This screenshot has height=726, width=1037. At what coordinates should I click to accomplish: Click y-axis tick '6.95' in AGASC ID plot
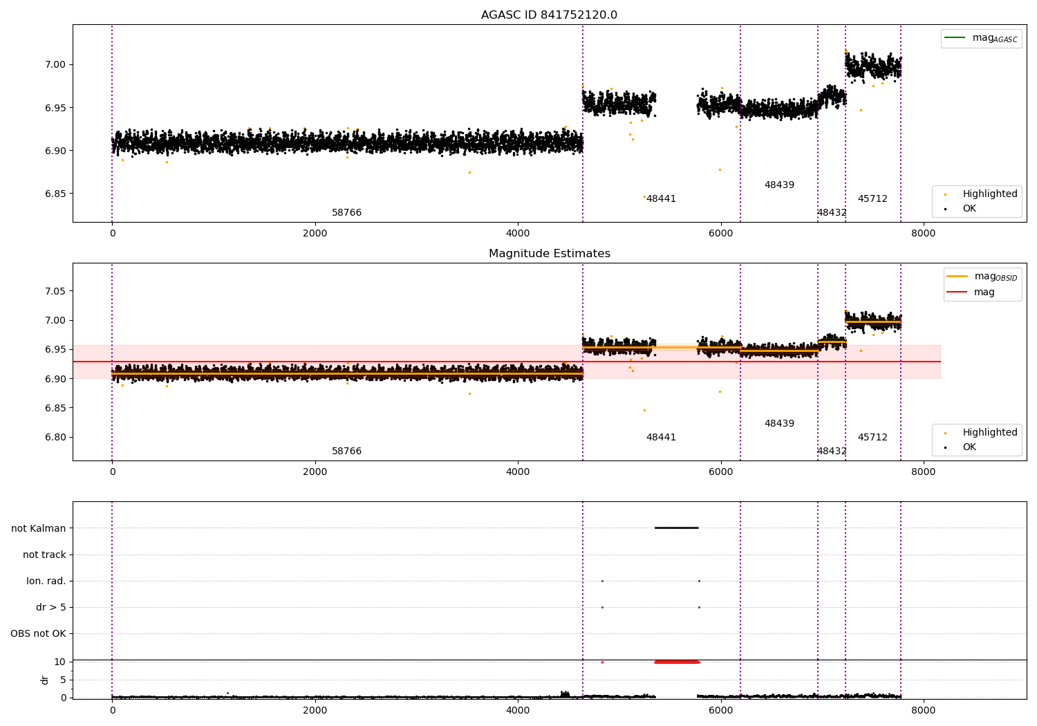coord(55,108)
